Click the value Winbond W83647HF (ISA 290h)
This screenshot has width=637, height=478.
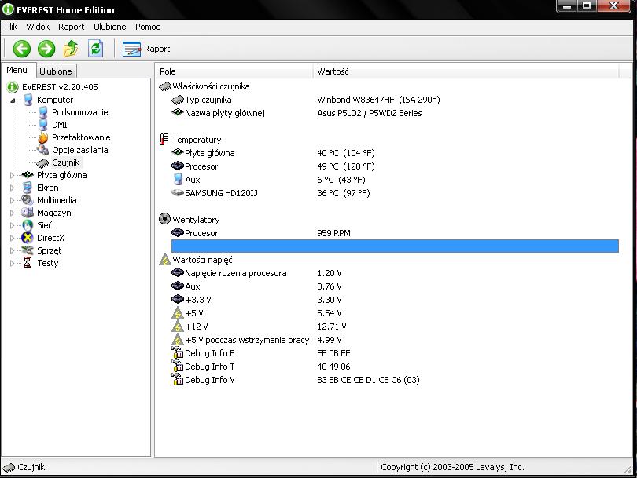[x=378, y=100]
